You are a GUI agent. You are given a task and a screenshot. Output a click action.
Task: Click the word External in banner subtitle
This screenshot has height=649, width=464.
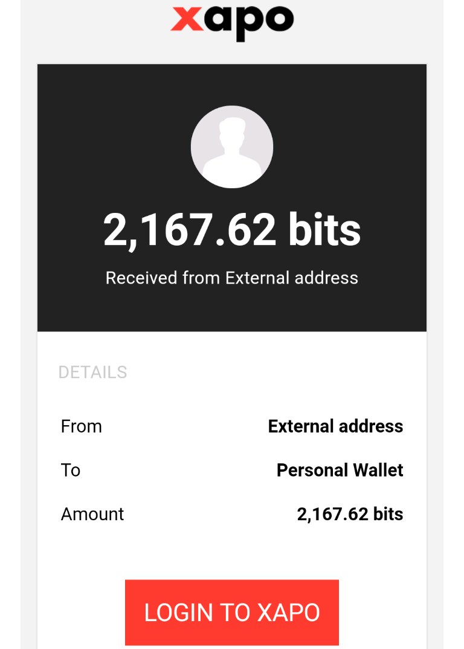click(257, 278)
